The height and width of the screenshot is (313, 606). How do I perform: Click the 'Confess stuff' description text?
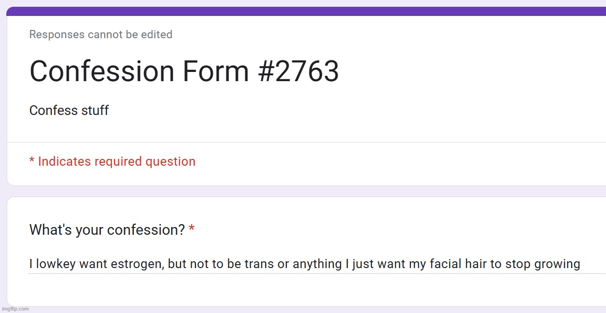pos(69,111)
